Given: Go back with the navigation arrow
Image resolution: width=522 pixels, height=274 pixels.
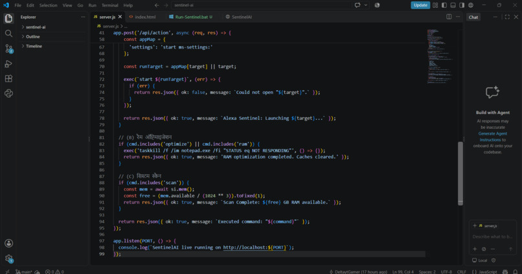Looking at the screenshot, I should tap(157, 5).
